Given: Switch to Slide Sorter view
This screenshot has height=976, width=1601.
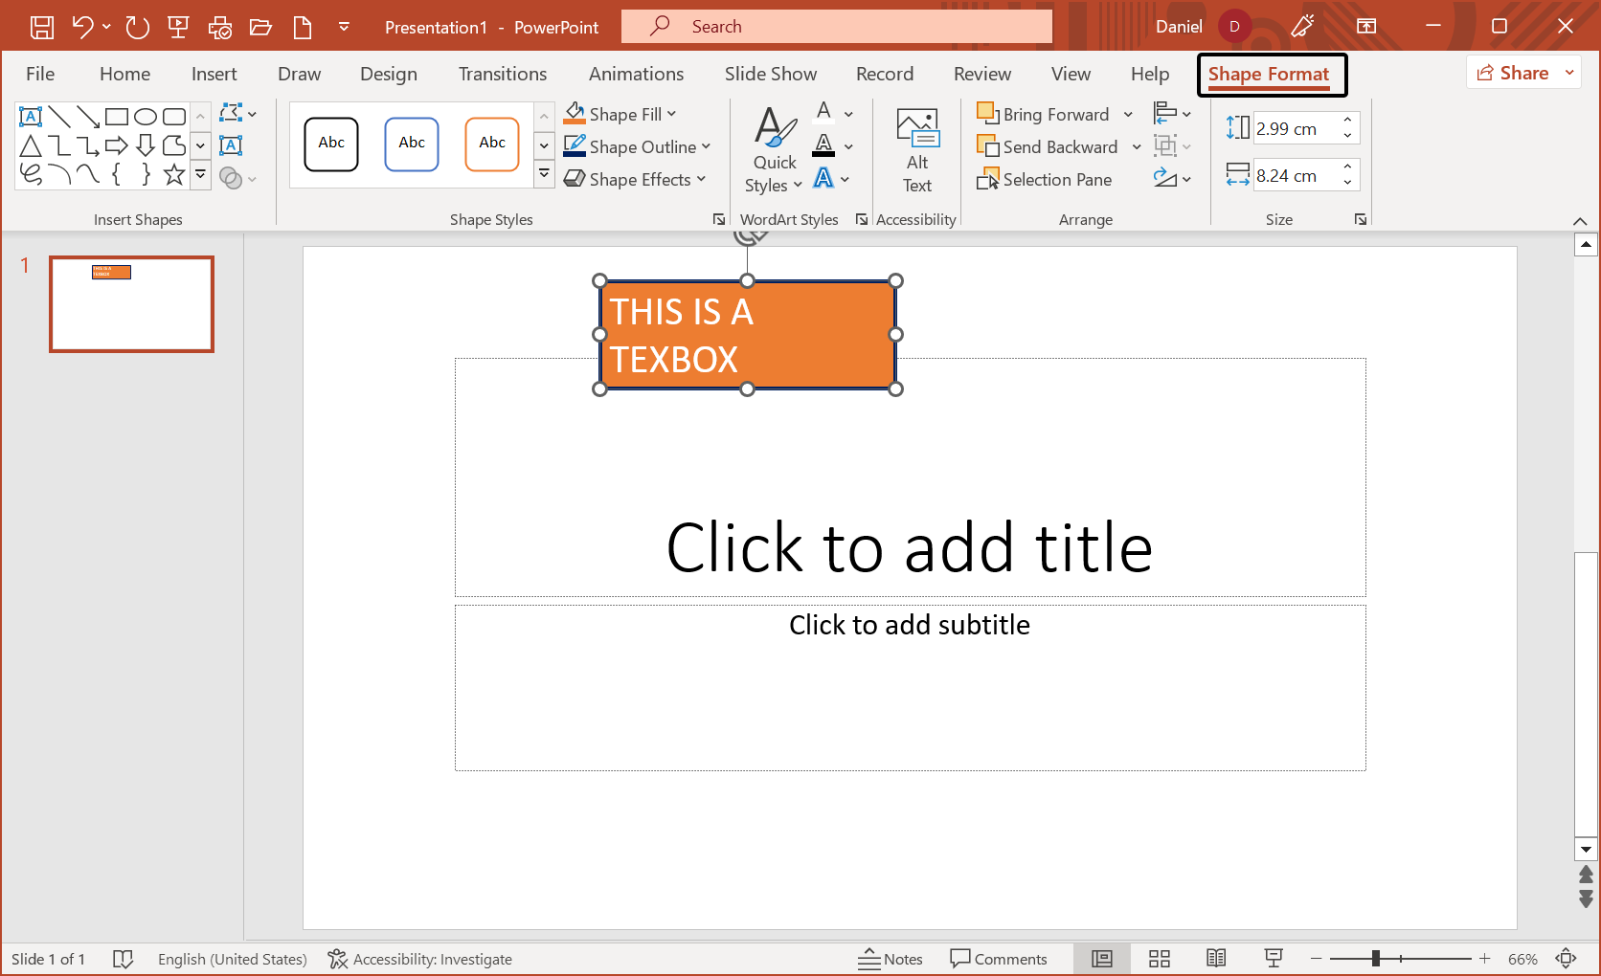Looking at the screenshot, I should click(x=1159, y=959).
